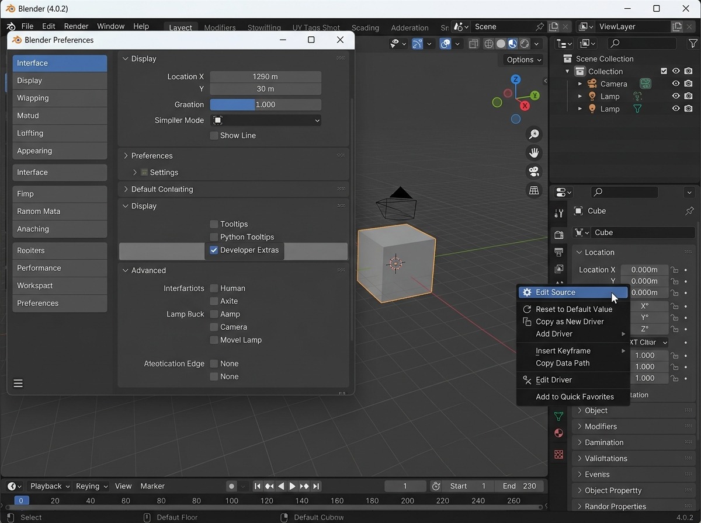Open the Playback dropdown in the timeline
701x523 pixels.
pyautogui.click(x=50, y=486)
